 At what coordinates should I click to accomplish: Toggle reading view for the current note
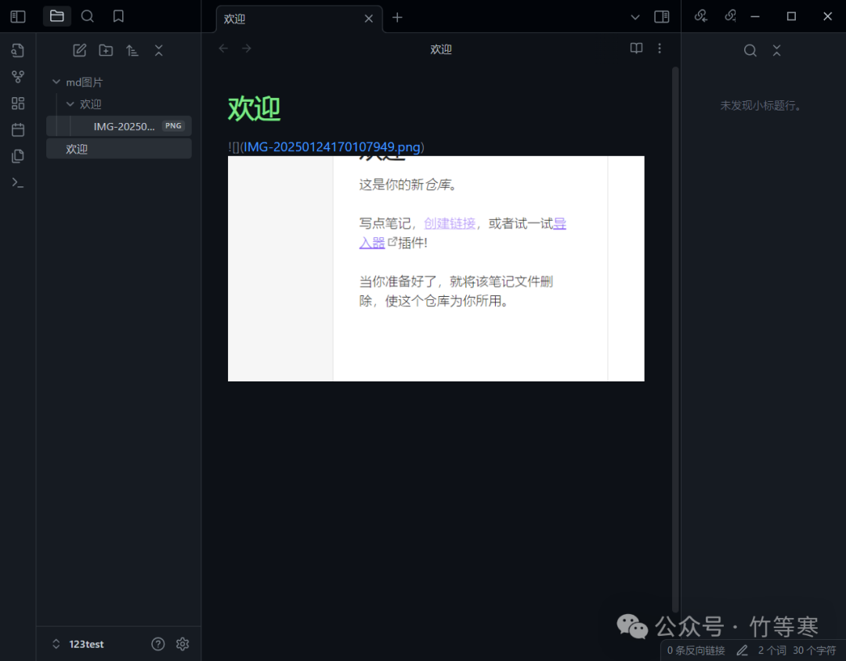(x=636, y=48)
